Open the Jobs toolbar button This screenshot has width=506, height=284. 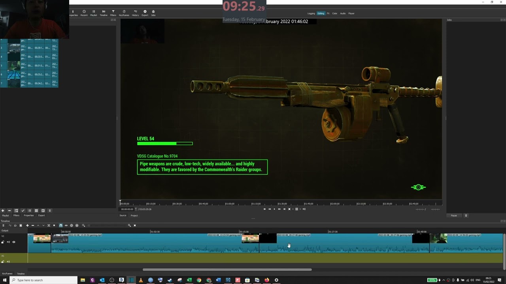153,13
